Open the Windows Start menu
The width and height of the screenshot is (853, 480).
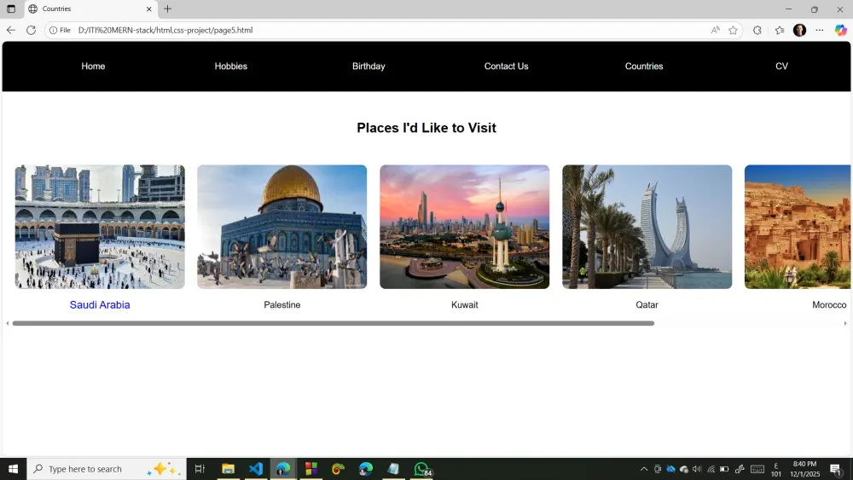pos(13,469)
